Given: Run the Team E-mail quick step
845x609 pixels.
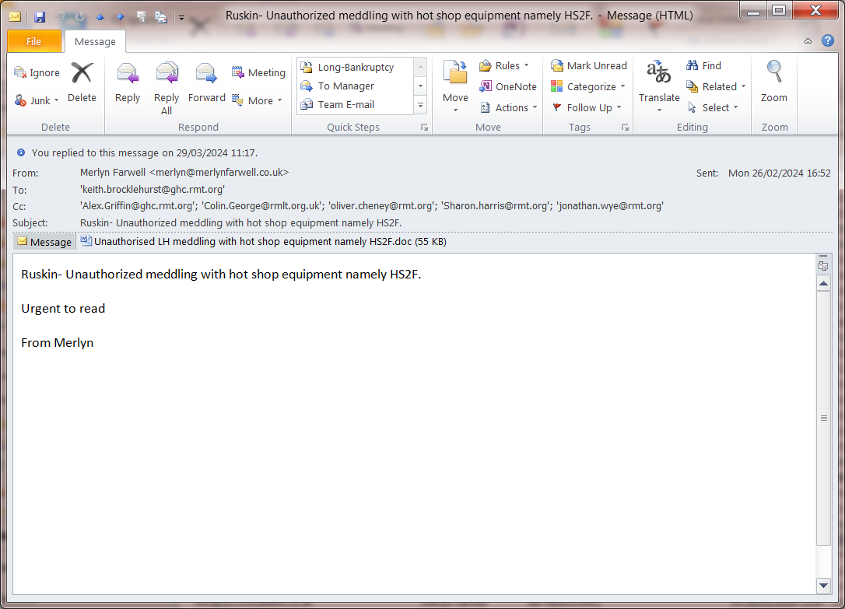Looking at the screenshot, I should pos(356,105).
